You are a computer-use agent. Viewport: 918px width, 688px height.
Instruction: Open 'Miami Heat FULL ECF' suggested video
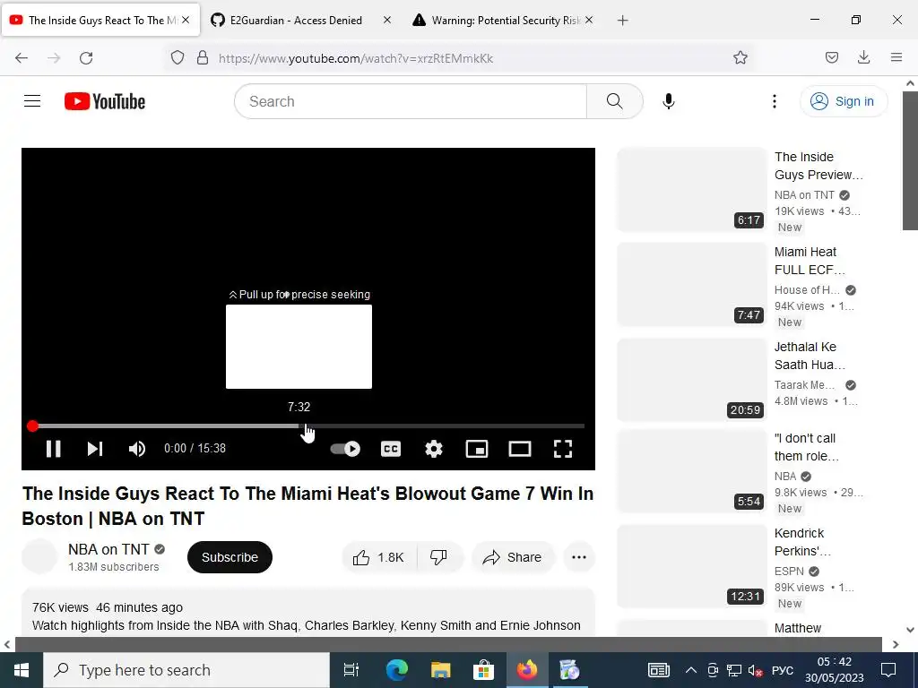click(x=810, y=261)
